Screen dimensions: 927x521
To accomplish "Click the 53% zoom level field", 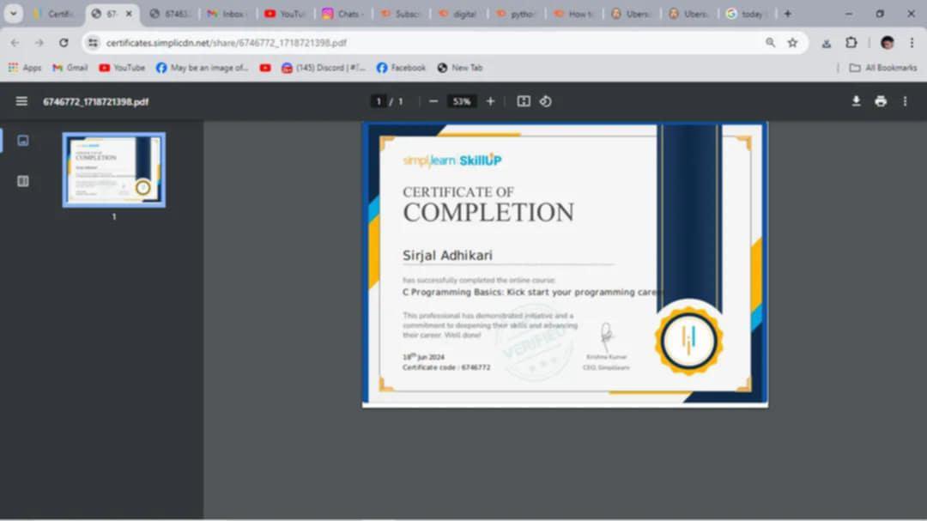I will click(461, 101).
